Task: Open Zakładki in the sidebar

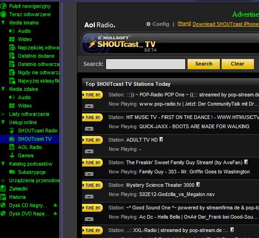Action: pos(18,189)
